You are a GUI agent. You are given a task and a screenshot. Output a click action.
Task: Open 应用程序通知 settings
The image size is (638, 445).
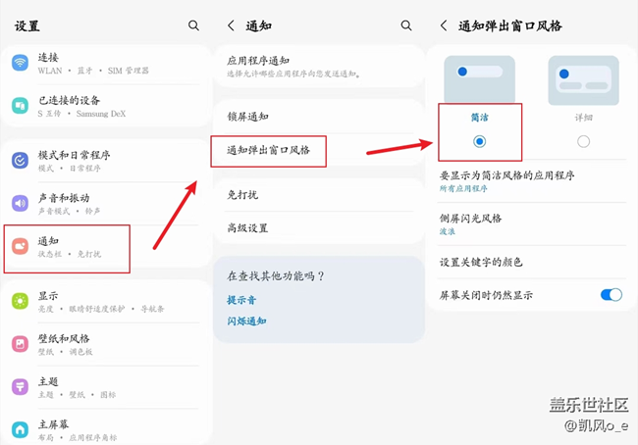pos(319,67)
